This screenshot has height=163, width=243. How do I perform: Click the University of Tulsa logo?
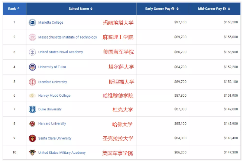click(x=32, y=67)
